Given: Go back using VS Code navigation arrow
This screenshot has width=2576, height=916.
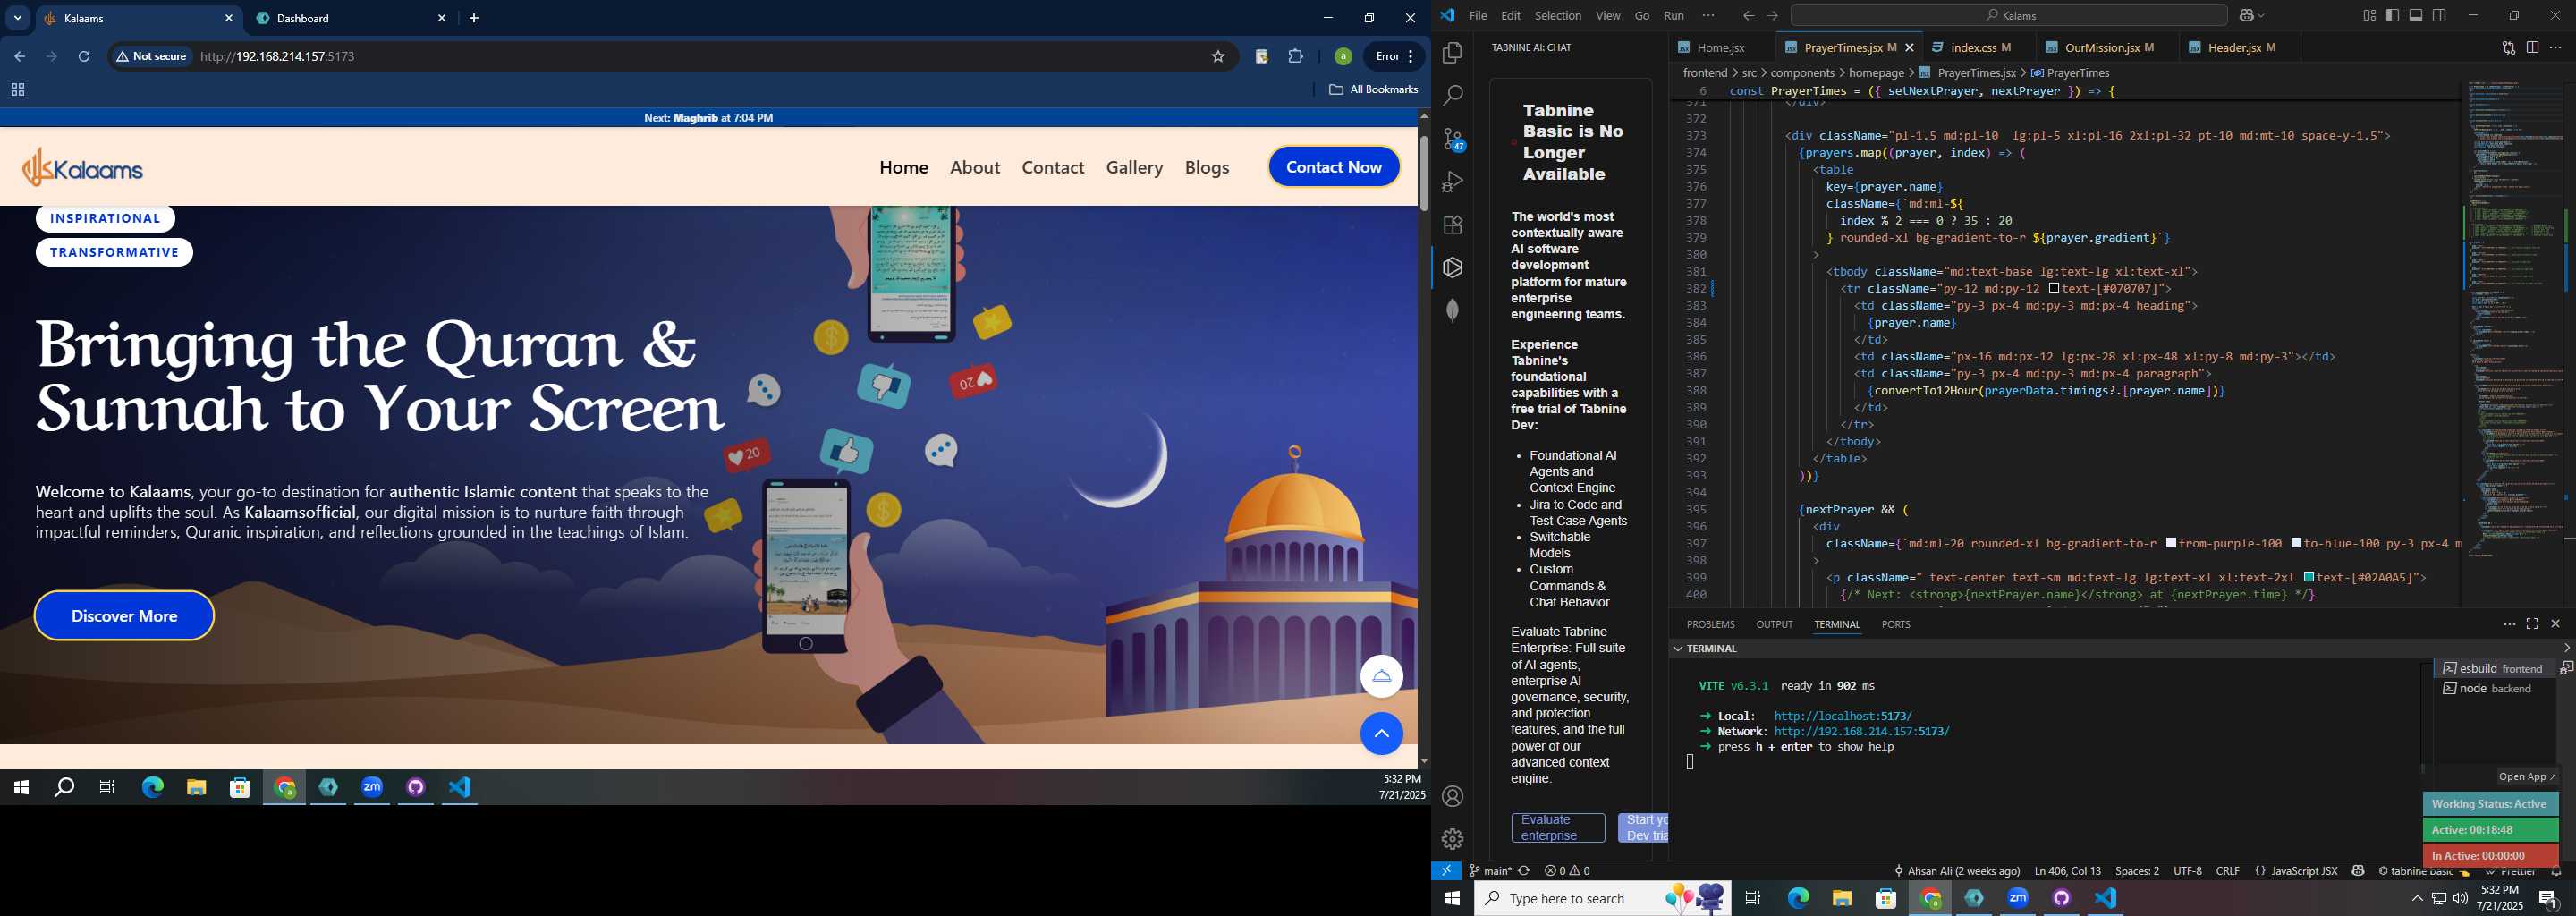Looking at the screenshot, I should pyautogui.click(x=1748, y=16).
